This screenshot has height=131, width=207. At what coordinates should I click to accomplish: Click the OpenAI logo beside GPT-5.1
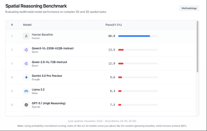tap(26, 105)
